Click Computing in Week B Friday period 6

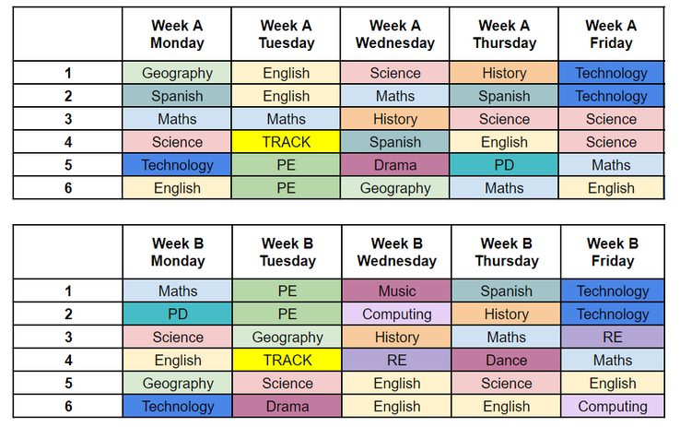point(613,406)
